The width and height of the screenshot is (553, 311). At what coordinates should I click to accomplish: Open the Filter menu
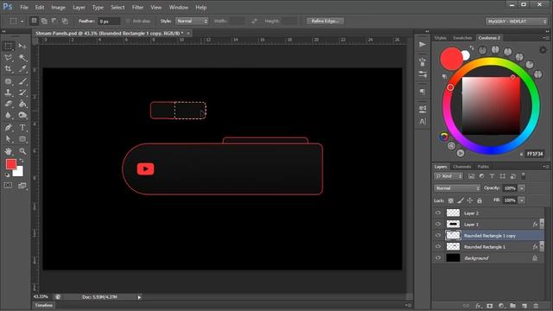pos(137,8)
